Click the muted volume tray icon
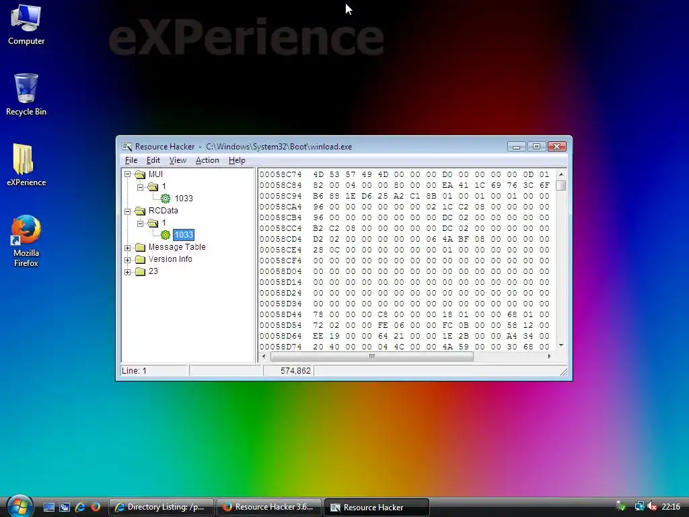This screenshot has height=517, width=689. coord(652,506)
